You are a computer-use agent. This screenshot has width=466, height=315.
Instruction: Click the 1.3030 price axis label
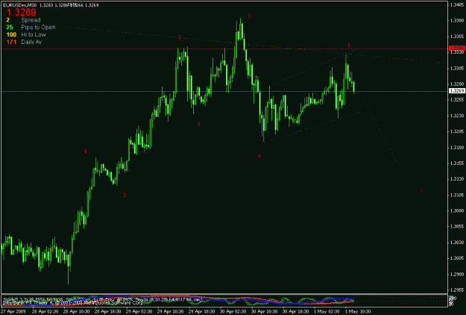457,243
